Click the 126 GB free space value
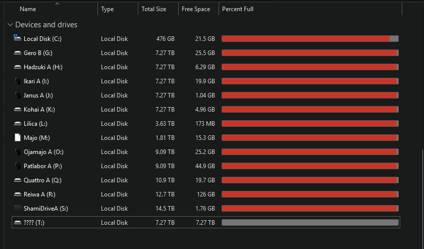Viewport: 424px width, 249px height. 206,194
